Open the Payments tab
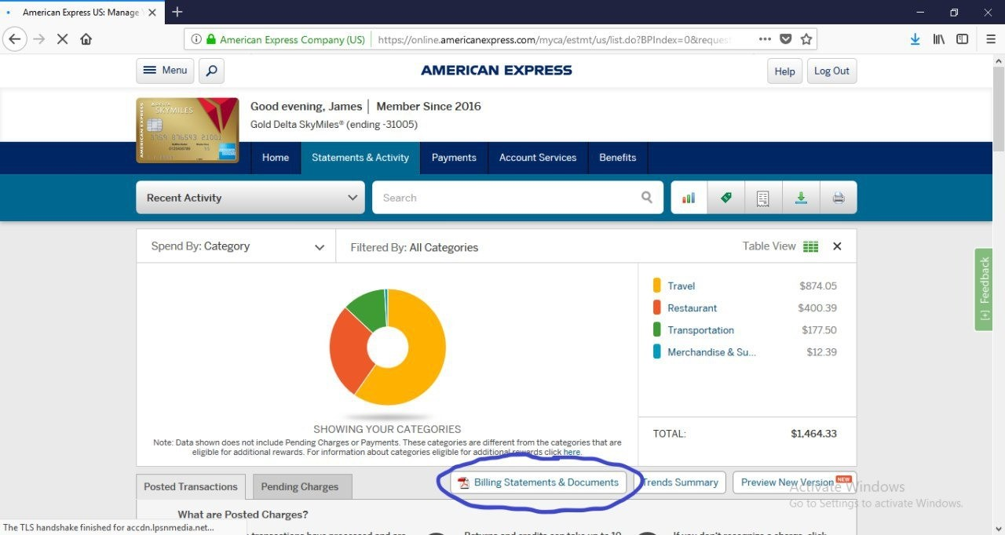The width and height of the screenshot is (1005, 535). (x=454, y=158)
